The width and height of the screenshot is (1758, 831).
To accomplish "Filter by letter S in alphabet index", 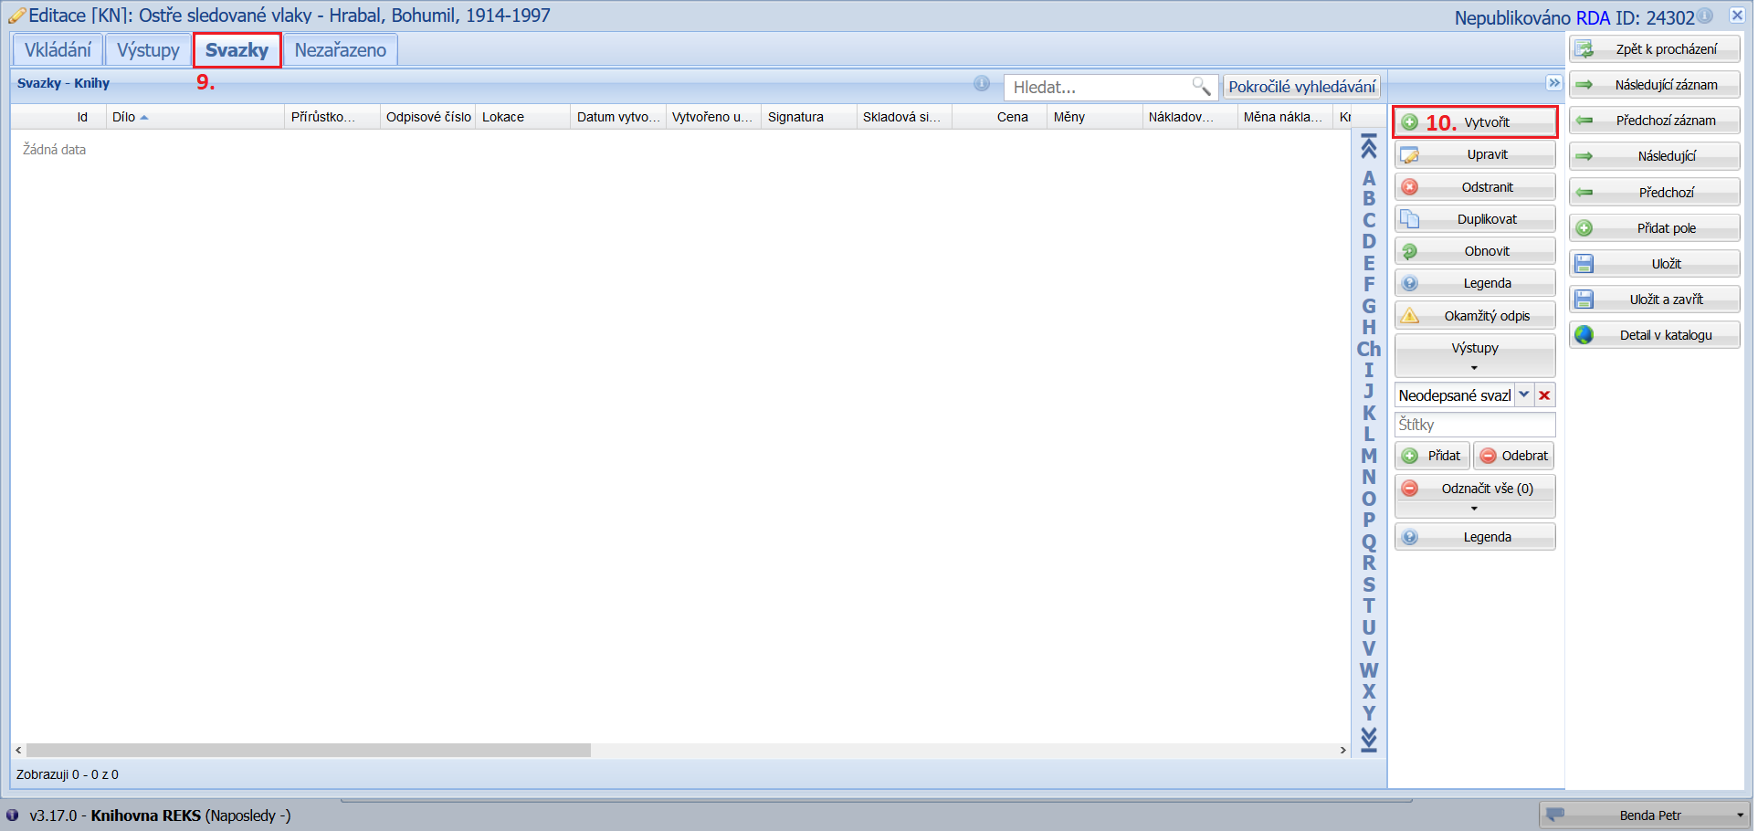I will click(x=1369, y=584).
